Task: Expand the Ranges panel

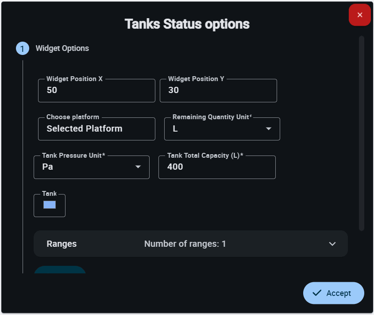Action: pos(190,244)
